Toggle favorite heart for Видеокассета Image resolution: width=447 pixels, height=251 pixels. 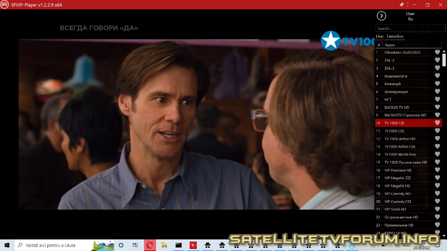click(437, 76)
